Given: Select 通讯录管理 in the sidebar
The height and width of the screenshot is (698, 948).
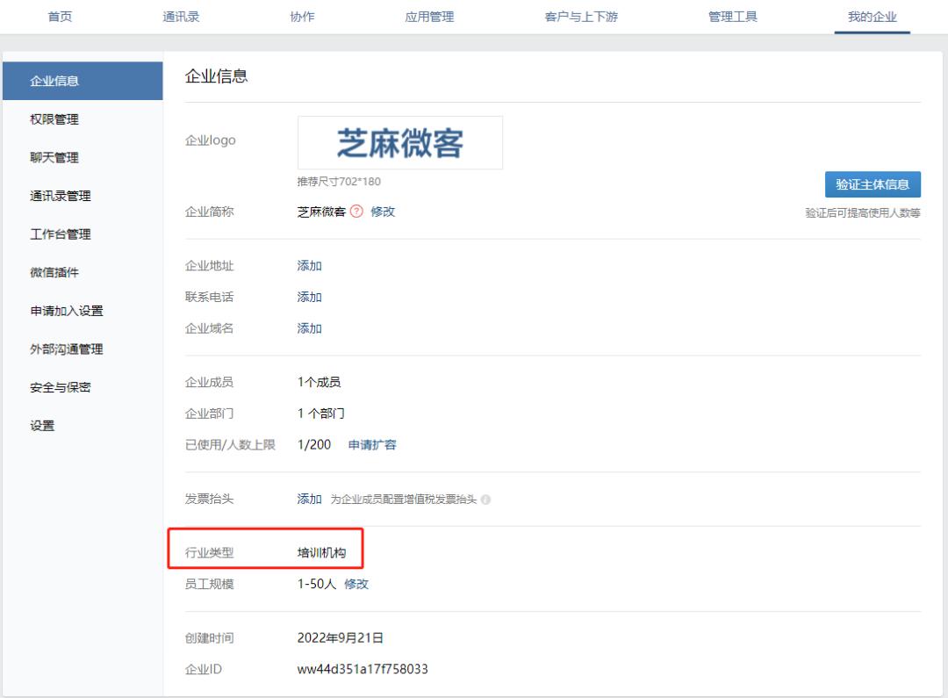Looking at the screenshot, I should 62,196.
